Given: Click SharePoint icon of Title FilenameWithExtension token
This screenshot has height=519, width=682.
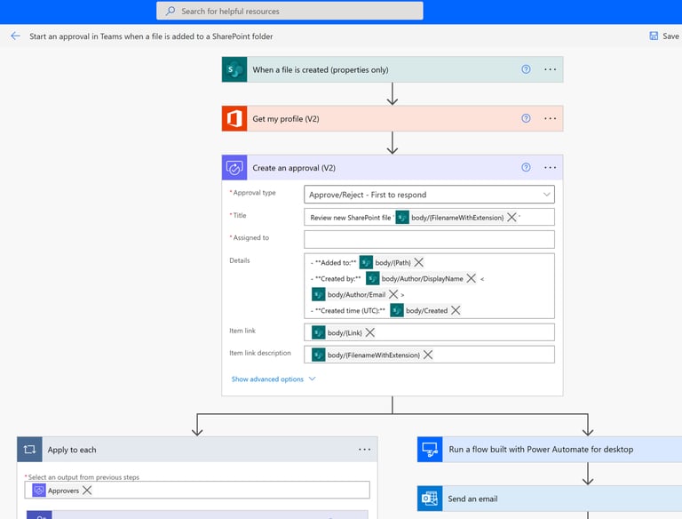Looking at the screenshot, I should [402, 217].
